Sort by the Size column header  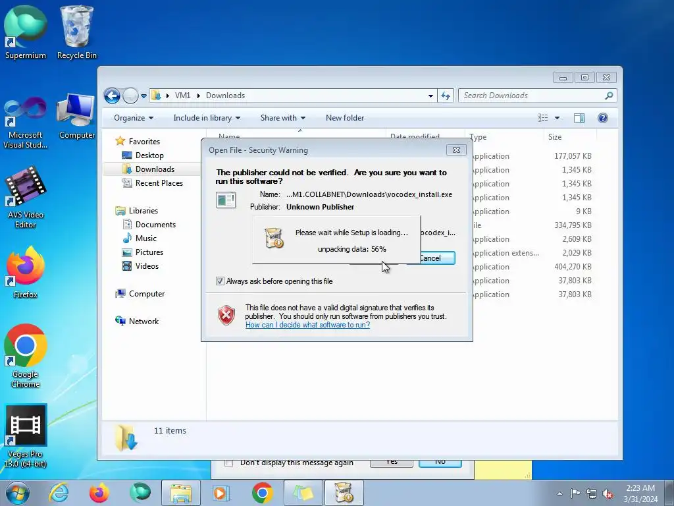570,137
